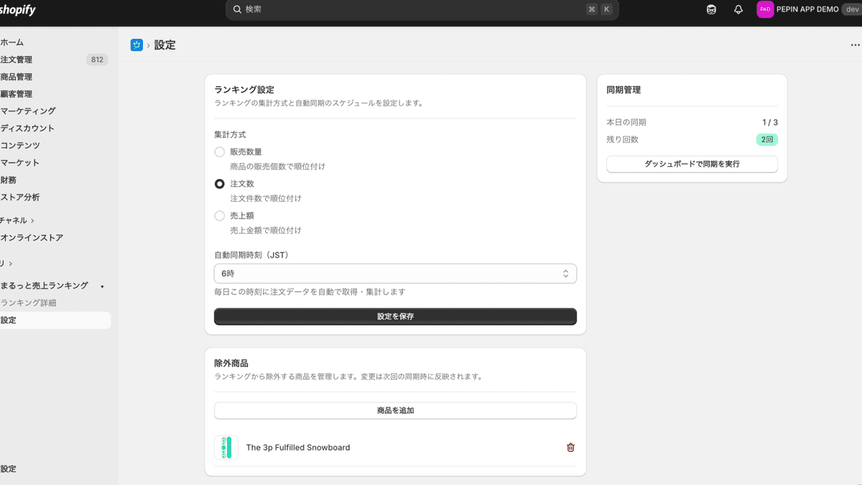Click ダッシュボードで同期を実行 button

pyautogui.click(x=692, y=164)
